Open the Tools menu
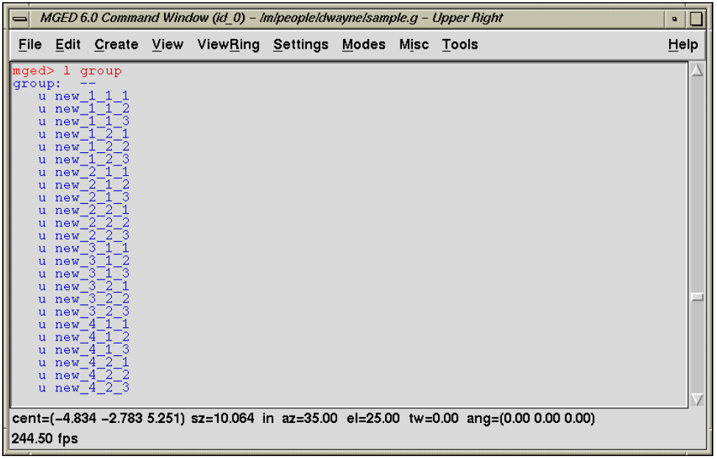The height and width of the screenshot is (459, 717). coord(459,44)
